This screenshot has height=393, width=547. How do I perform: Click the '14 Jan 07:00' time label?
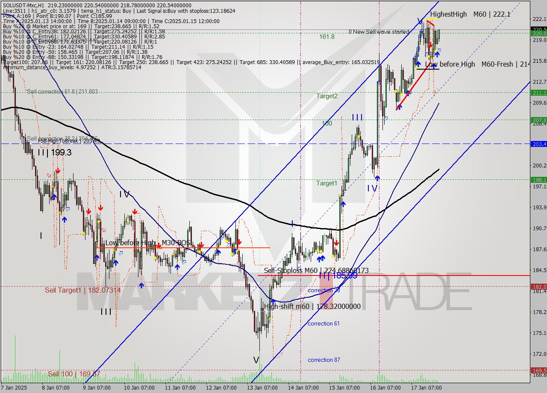coord(303,388)
